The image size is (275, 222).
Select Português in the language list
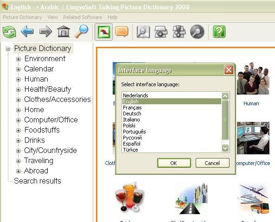coord(172,132)
